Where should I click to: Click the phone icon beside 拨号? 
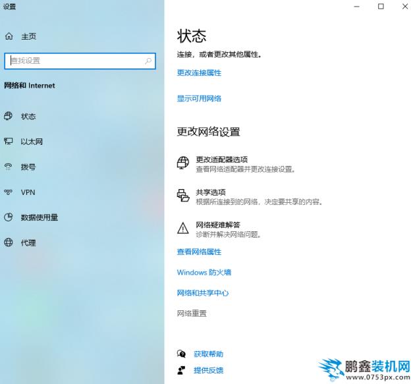pyautogui.click(x=8, y=167)
